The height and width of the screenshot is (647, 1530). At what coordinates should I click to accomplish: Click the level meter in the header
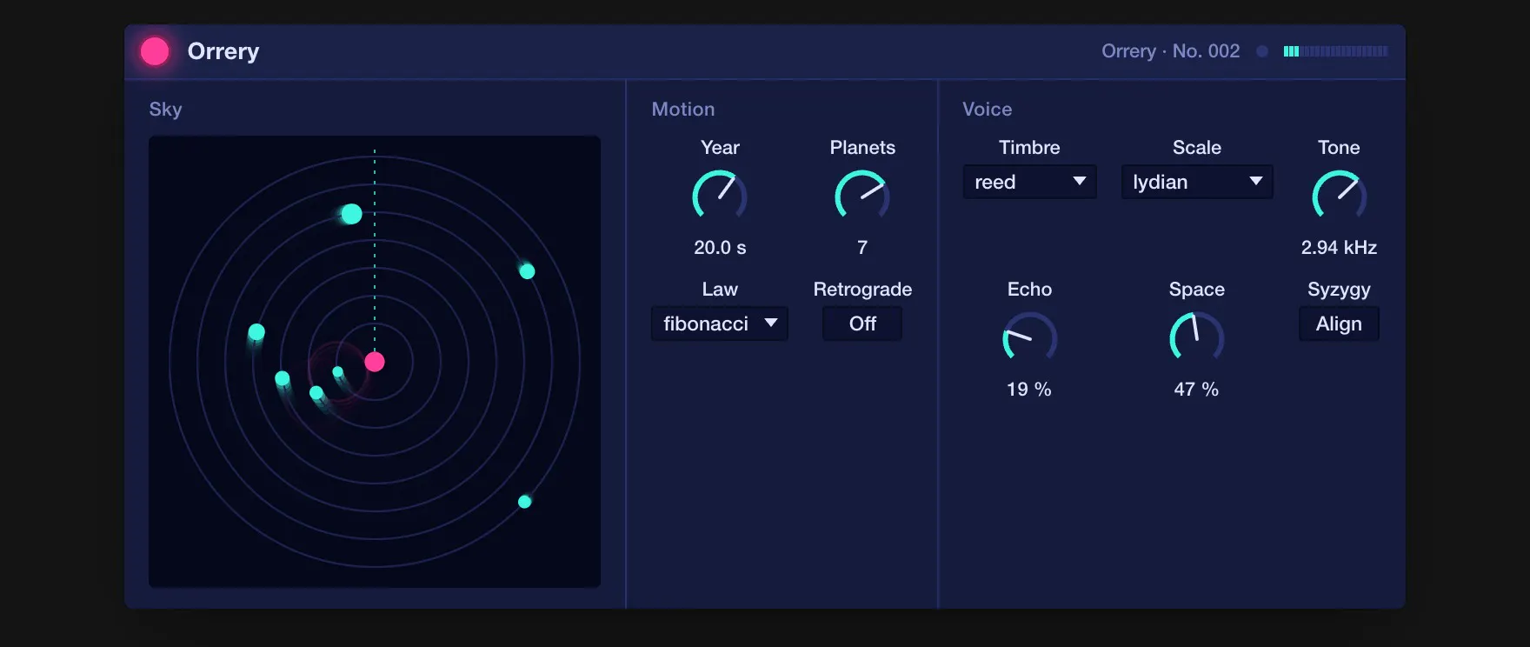[x=1335, y=51]
